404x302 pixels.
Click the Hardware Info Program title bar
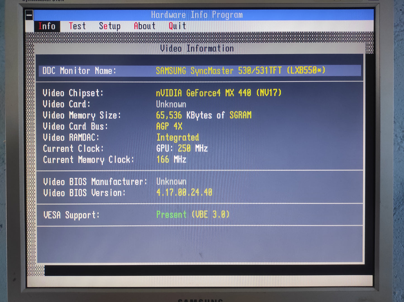pos(197,15)
